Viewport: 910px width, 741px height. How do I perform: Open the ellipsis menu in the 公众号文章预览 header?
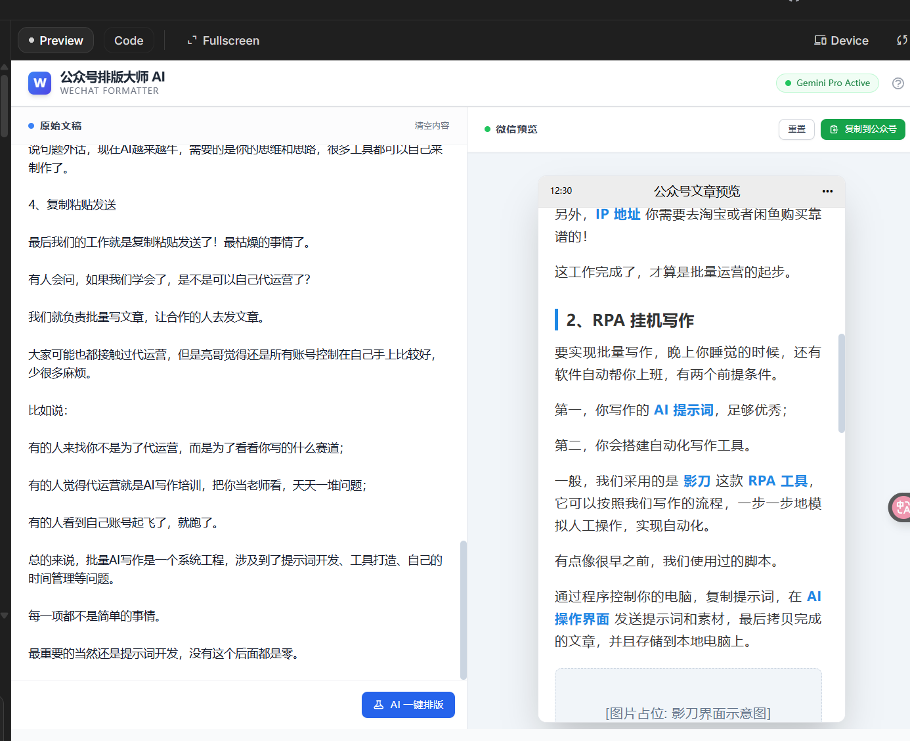click(x=827, y=191)
